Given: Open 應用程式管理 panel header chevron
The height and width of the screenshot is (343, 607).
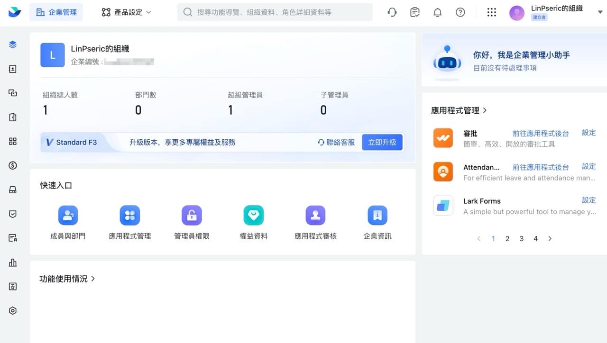Looking at the screenshot, I should coord(485,110).
